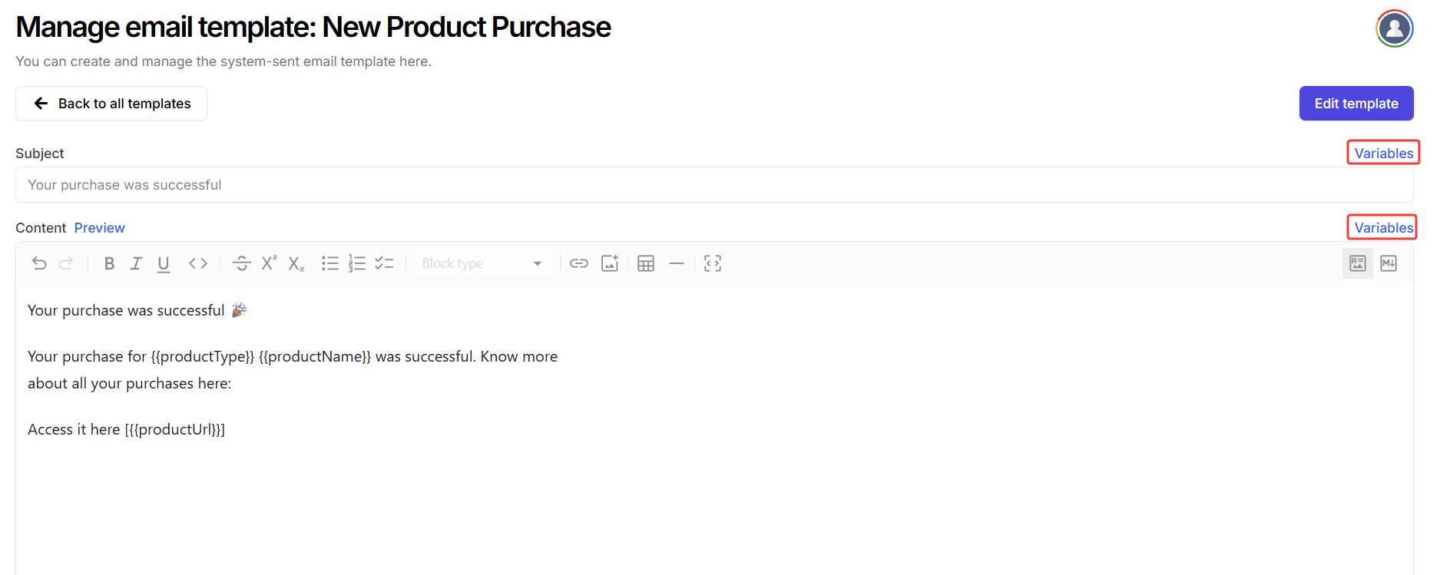Insert inline code formatting
Image resolution: width=1440 pixels, height=575 pixels.
pos(198,263)
